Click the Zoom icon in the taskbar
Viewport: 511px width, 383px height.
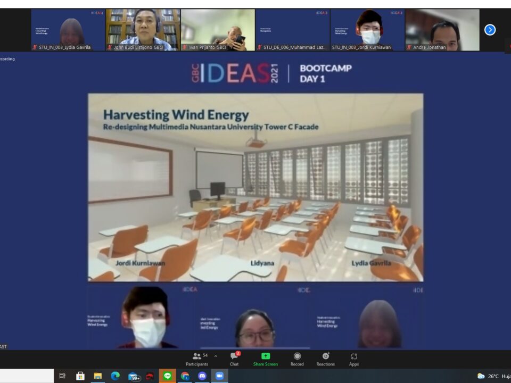pos(219,376)
